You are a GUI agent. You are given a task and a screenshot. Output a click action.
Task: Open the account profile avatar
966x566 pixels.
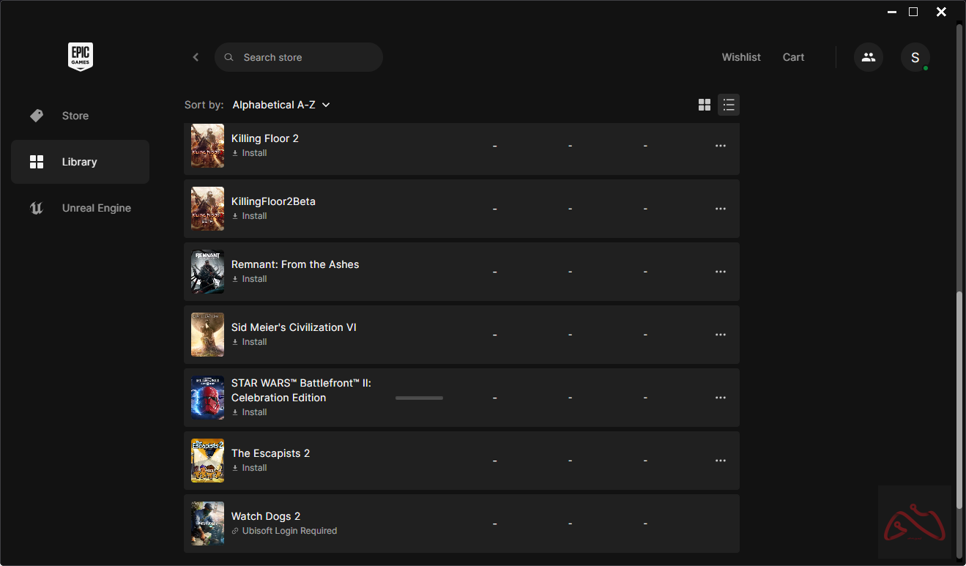[x=915, y=57]
